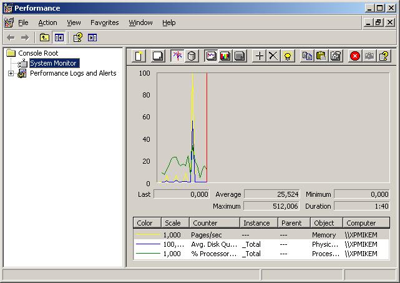Click the Add counter plus icon
Screen dimensions: 400x283
(x=260, y=56)
